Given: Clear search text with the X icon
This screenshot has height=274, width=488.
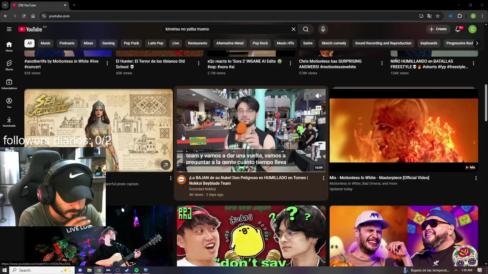Looking at the screenshot, I should coord(294,29).
